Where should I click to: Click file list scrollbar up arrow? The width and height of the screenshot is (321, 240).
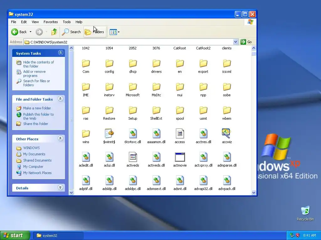pos(254,48)
